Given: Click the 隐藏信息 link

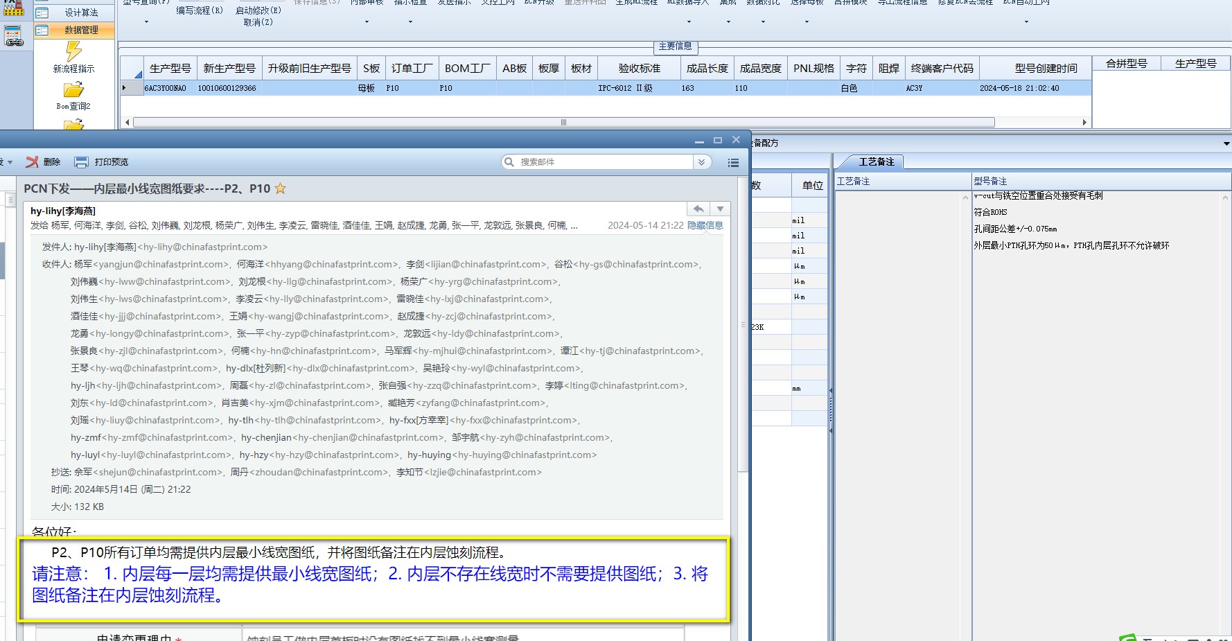Looking at the screenshot, I should tap(705, 225).
